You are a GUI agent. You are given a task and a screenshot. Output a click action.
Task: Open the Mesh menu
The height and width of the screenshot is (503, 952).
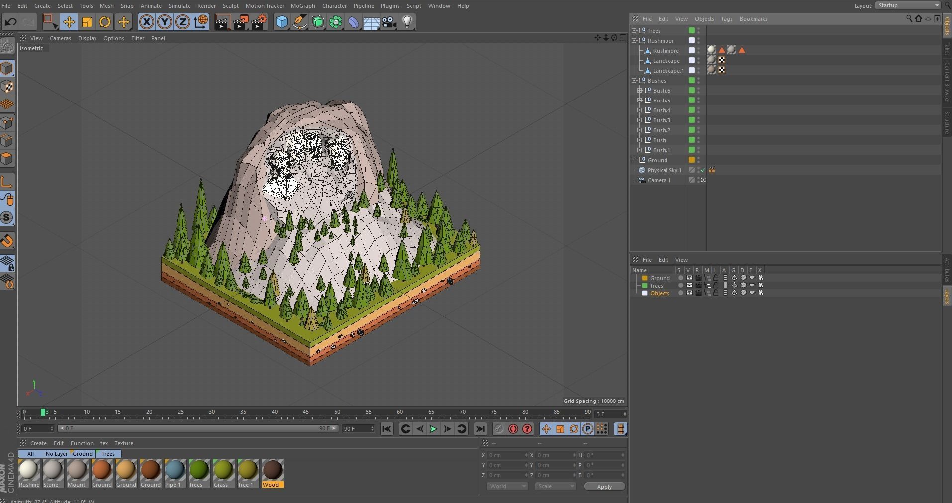coord(106,6)
